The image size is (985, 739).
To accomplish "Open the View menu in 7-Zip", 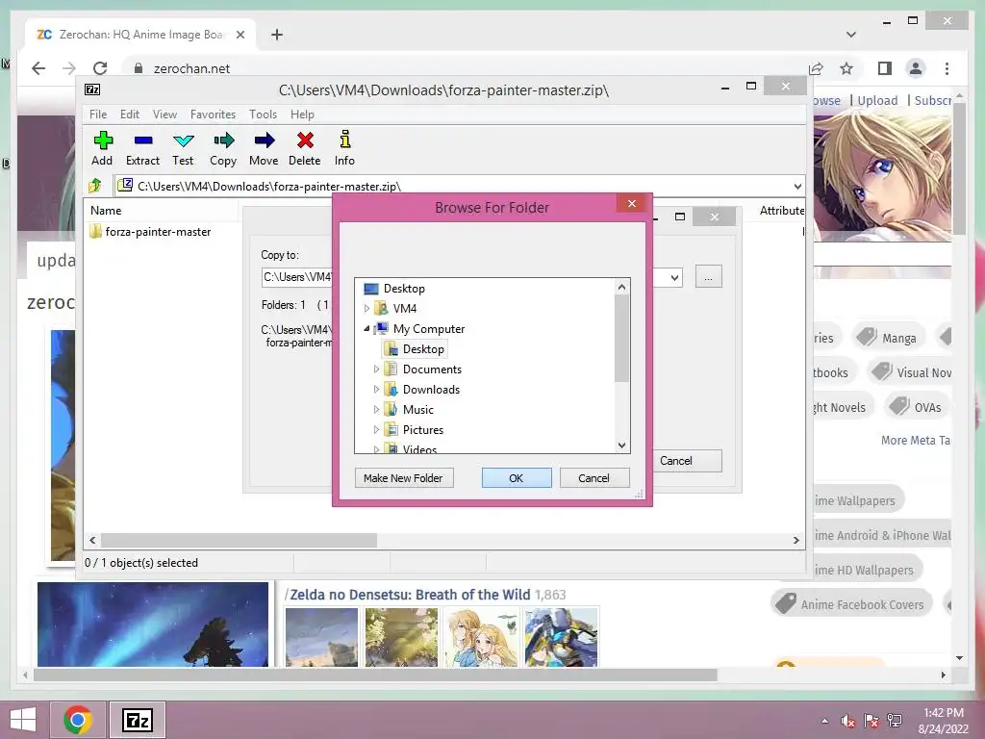I will point(164,115).
